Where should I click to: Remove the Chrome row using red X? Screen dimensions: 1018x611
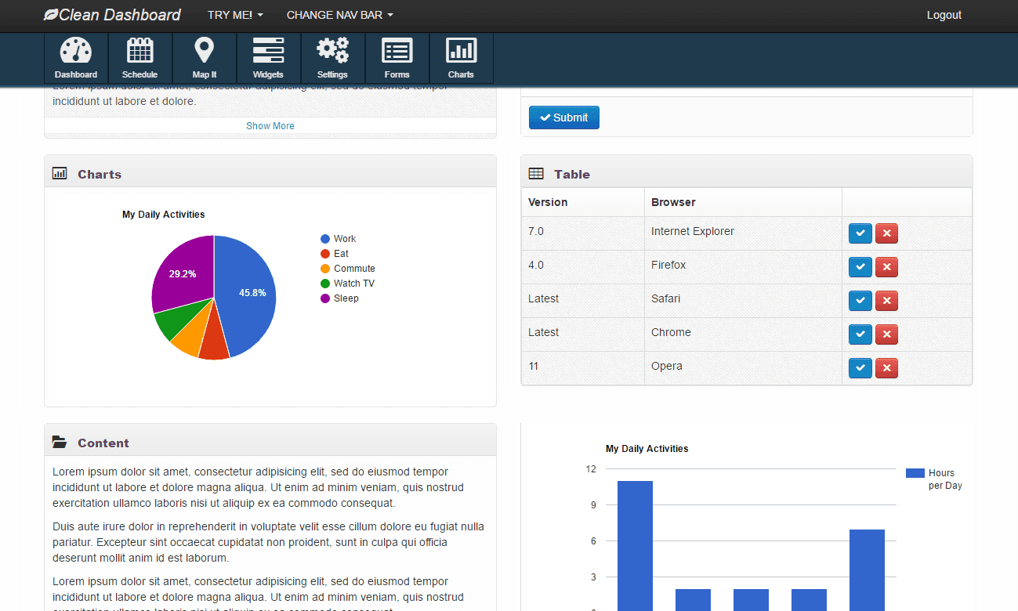coord(886,334)
